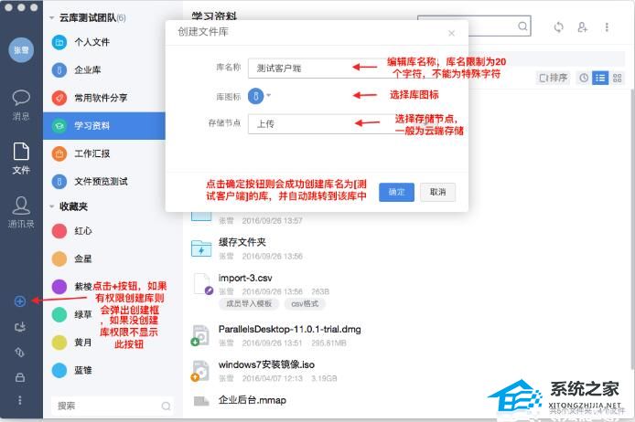The width and height of the screenshot is (635, 422).
Task: Click the refresh sync icon at top right
Action: coord(558,27)
